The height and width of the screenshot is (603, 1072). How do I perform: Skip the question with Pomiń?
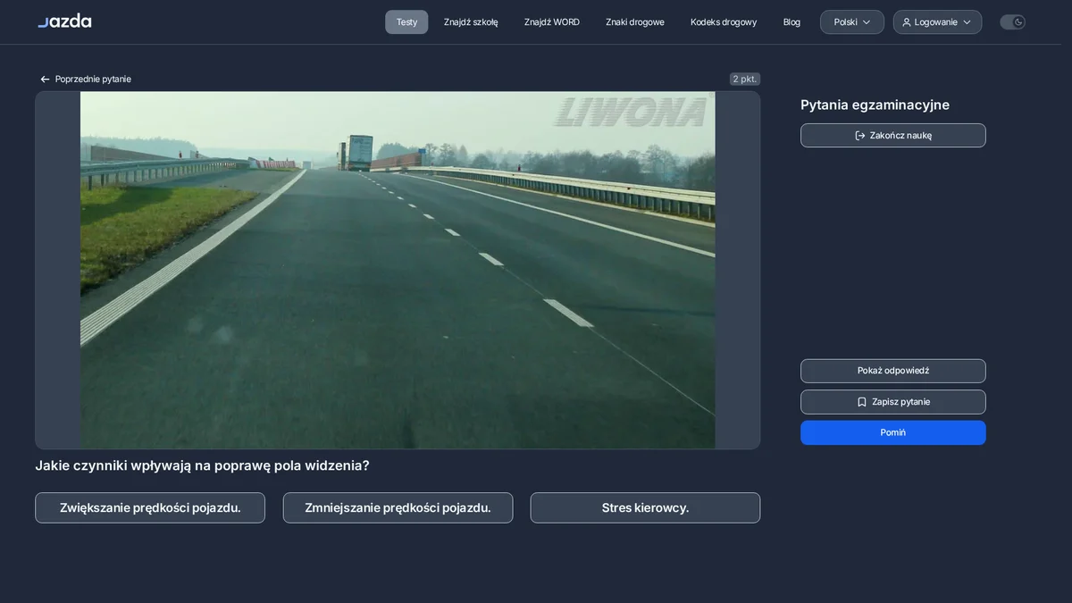click(893, 432)
